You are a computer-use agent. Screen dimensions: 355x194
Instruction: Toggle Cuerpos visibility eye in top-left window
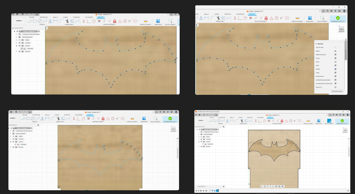point(20,43)
